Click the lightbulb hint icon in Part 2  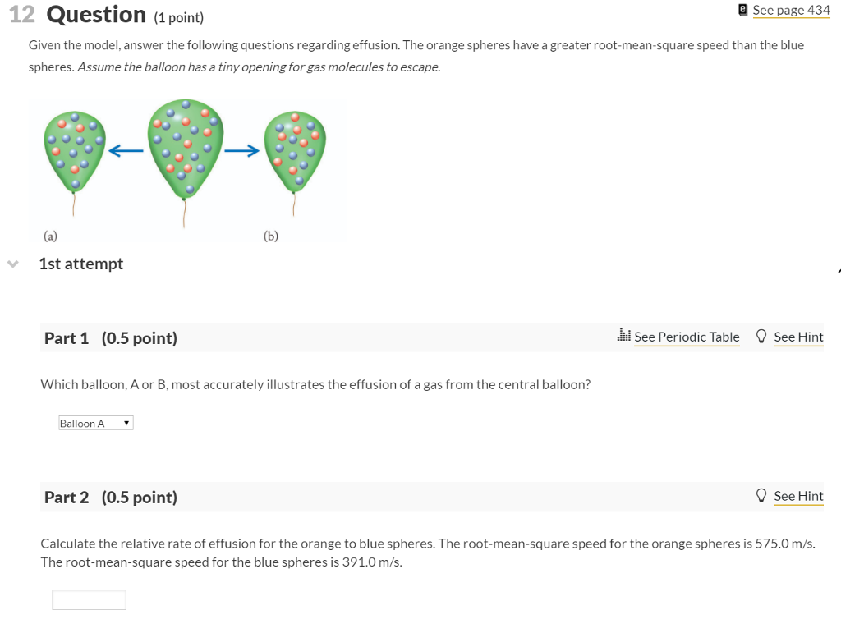coord(760,495)
